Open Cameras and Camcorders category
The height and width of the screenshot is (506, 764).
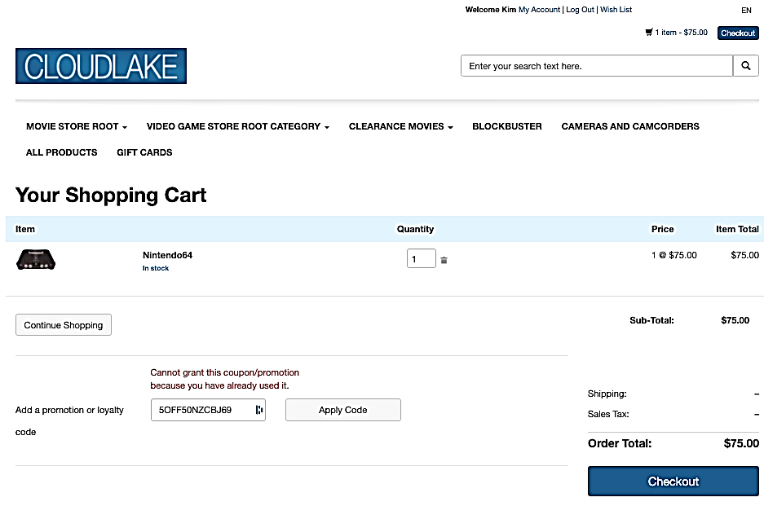[x=630, y=126]
